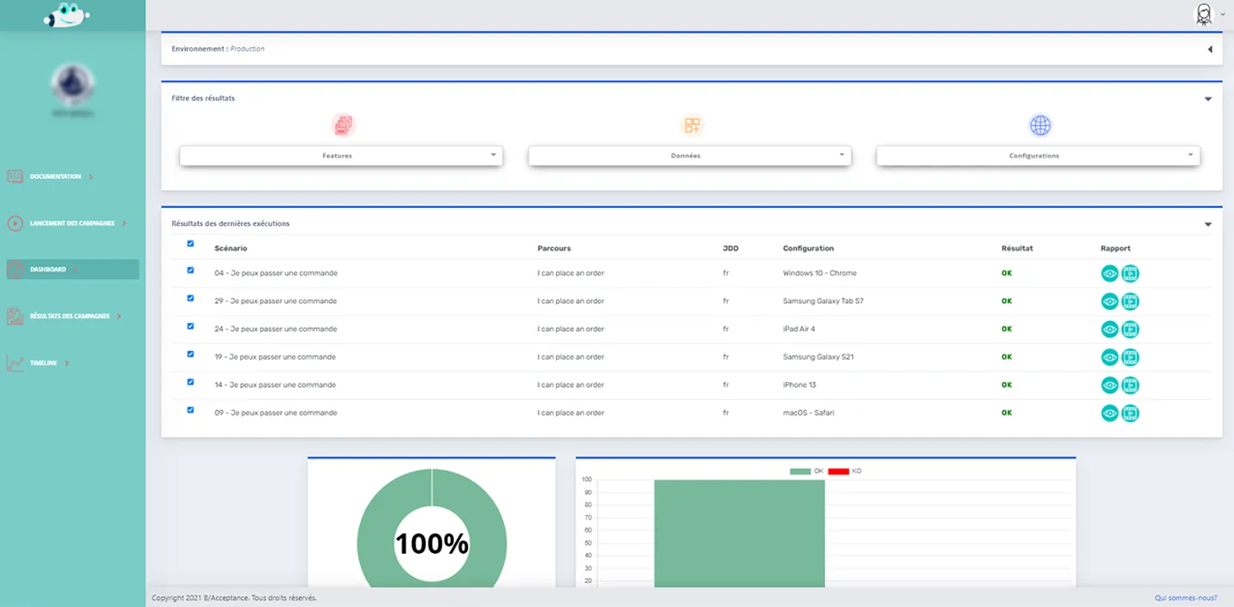Viewport: 1234px width, 607px height.
Task: Open the Configurations dropdown
Action: [1038, 156]
